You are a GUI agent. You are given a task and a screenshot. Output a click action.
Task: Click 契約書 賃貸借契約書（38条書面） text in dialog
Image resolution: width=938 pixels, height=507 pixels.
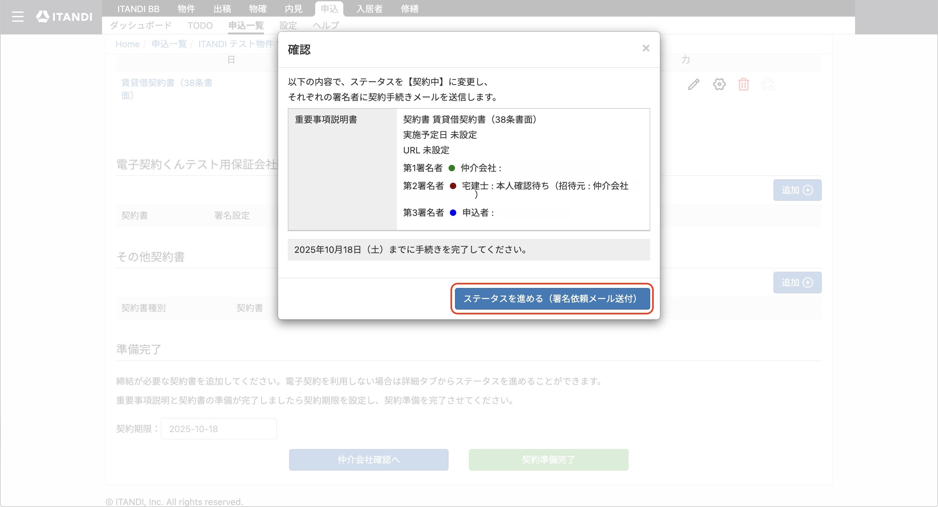[x=469, y=119]
